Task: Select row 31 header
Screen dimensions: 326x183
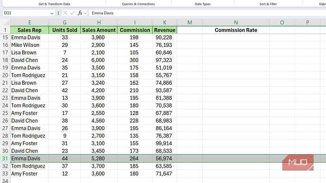Action: [5, 159]
